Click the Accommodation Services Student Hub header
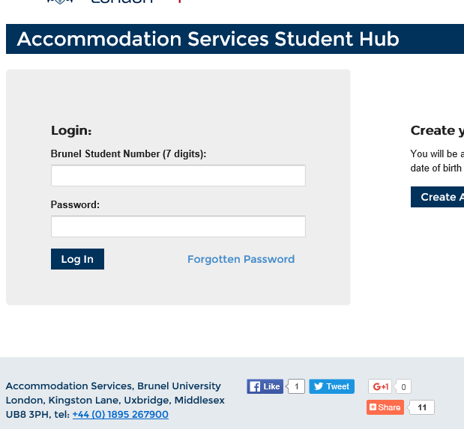 pos(208,39)
